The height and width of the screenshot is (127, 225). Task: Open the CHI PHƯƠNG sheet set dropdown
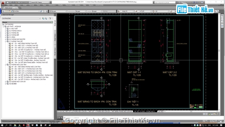click(21, 18)
